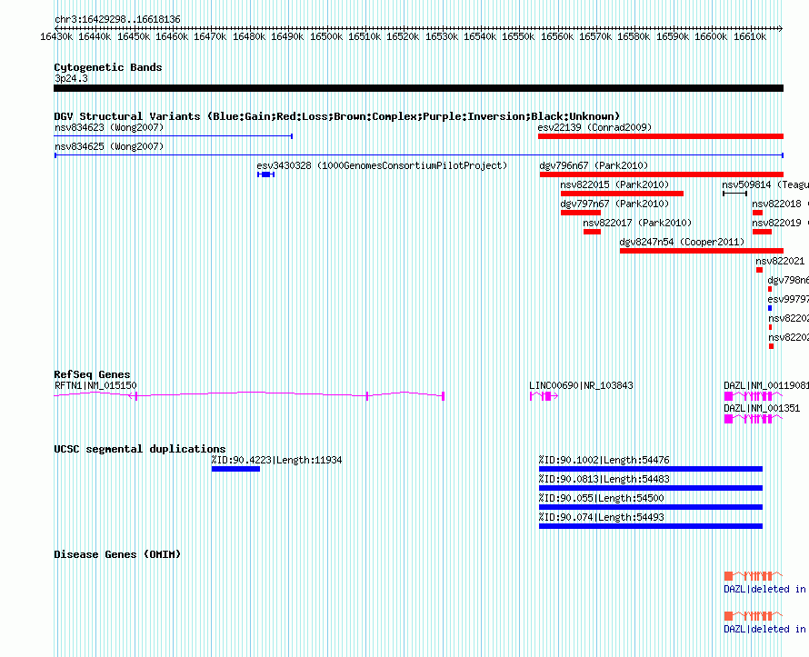Click the red bar under dgv797n67
Screen dimensions: 809x657
(581, 213)
